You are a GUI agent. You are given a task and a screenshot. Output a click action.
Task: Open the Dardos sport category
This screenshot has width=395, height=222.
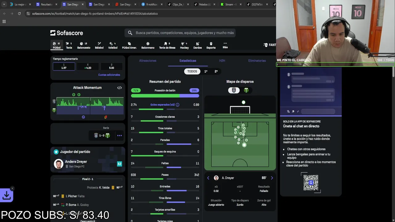click(x=197, y=45)
